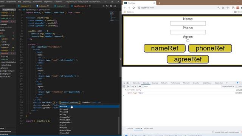Choose 'phoneRef' autocomplete suggestion

pos(89,122)
